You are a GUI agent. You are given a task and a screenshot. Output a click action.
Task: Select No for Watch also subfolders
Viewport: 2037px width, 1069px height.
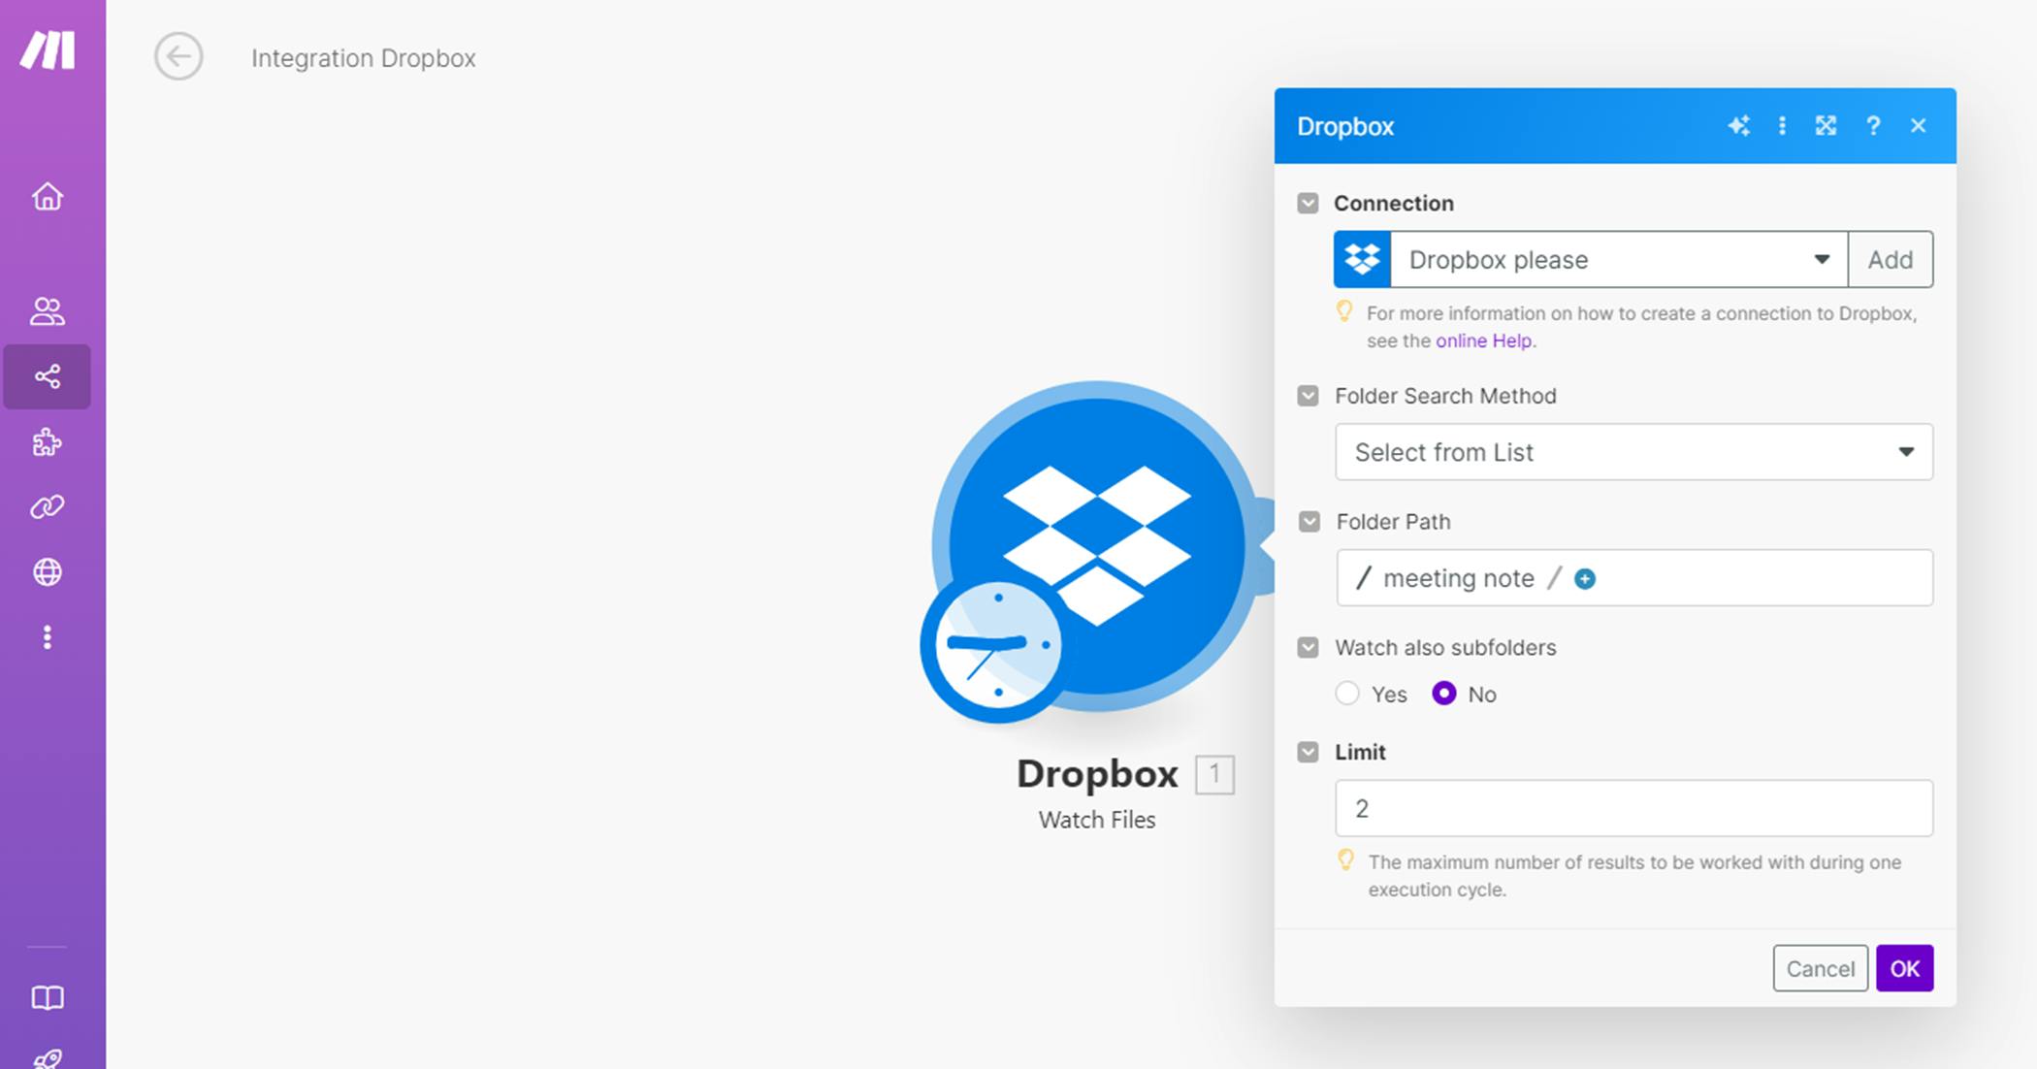coord(1443,694)
